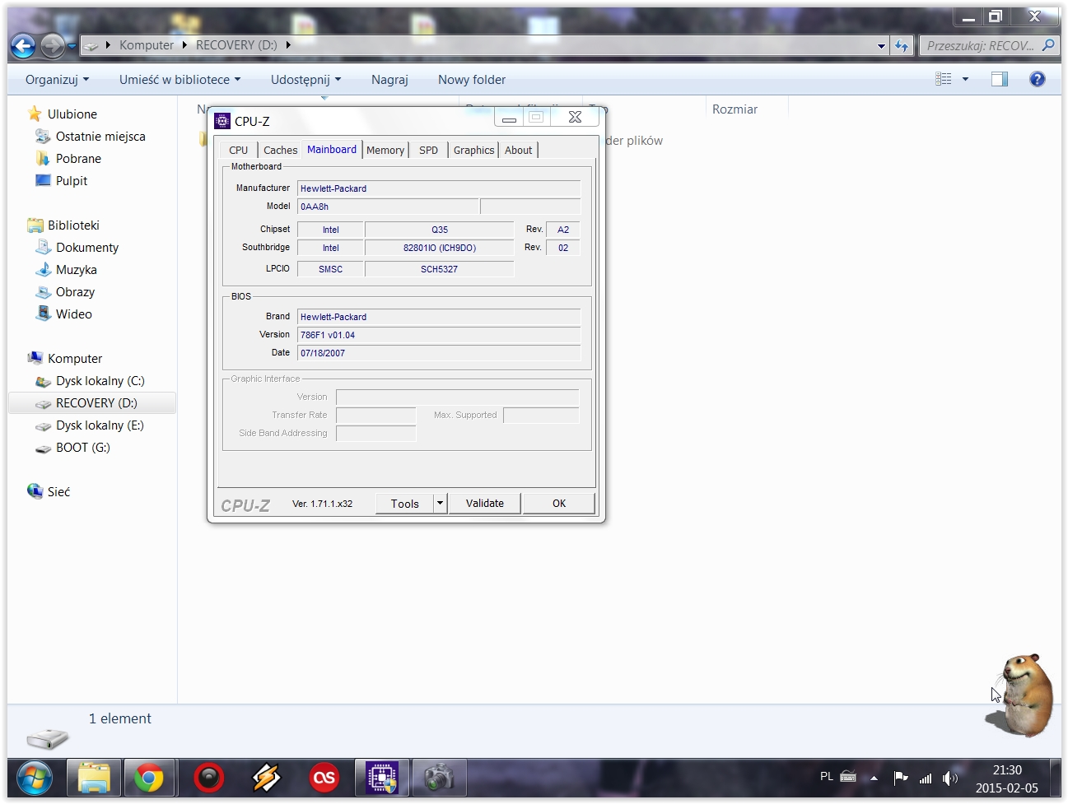Open the Obrazy library
Screen dimensions: 1068x804
coord(75,292)
